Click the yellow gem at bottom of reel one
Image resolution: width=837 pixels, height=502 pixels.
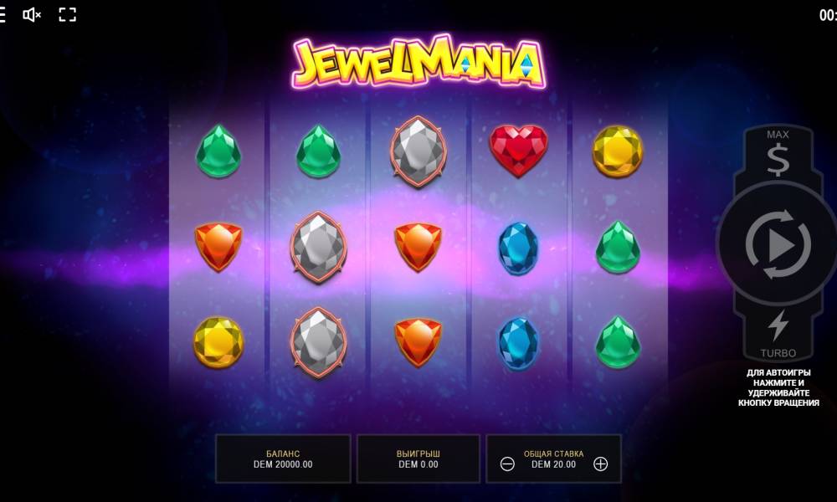[x=218, y=342]
